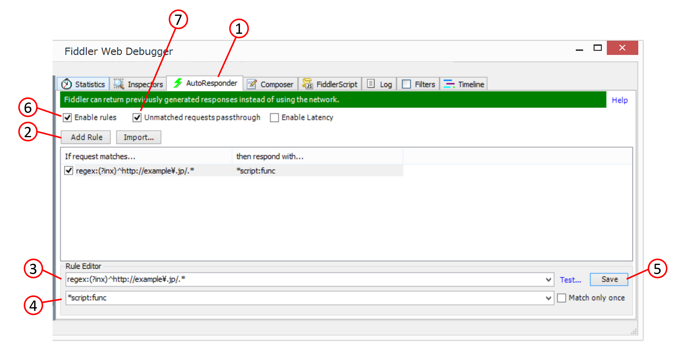Click the Timeline bars icon
The image size is (679, 355).
pyautogui.click(x=449, y=84)
